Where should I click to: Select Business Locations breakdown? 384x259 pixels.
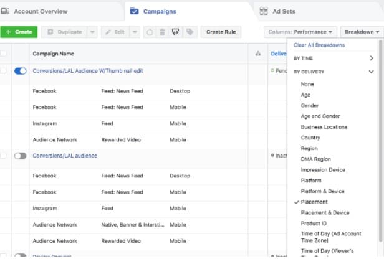[324, 127]
